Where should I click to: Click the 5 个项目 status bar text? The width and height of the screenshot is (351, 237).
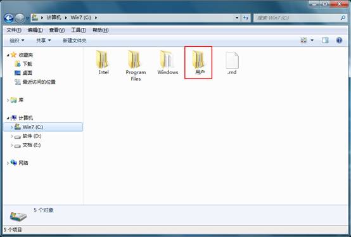13,229
